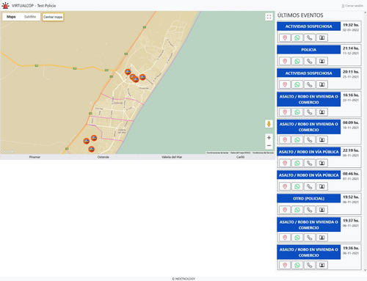This screenshot has width=367, height=281.
Task: Open WhatsApp for the 22:19 Vía Pública event
Action: (297, 163)
